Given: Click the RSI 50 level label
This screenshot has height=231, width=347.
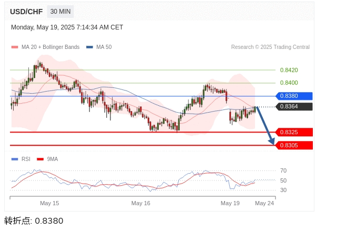Looking at the screenshot, I should coord(283,180).
